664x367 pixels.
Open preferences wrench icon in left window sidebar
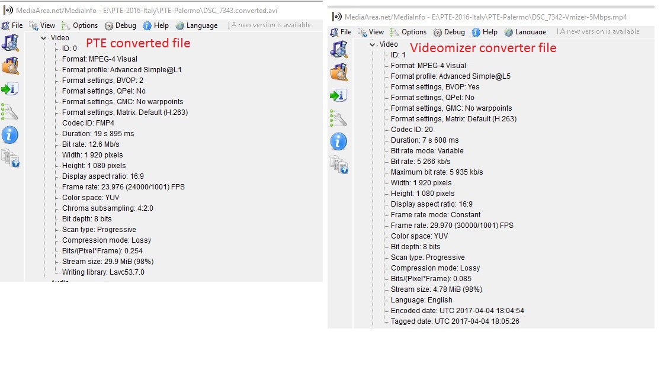coord(9,112)
